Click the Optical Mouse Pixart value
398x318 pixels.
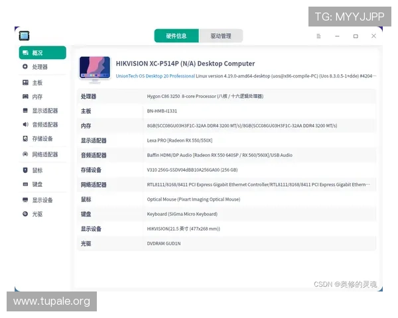tap(194, 199)
